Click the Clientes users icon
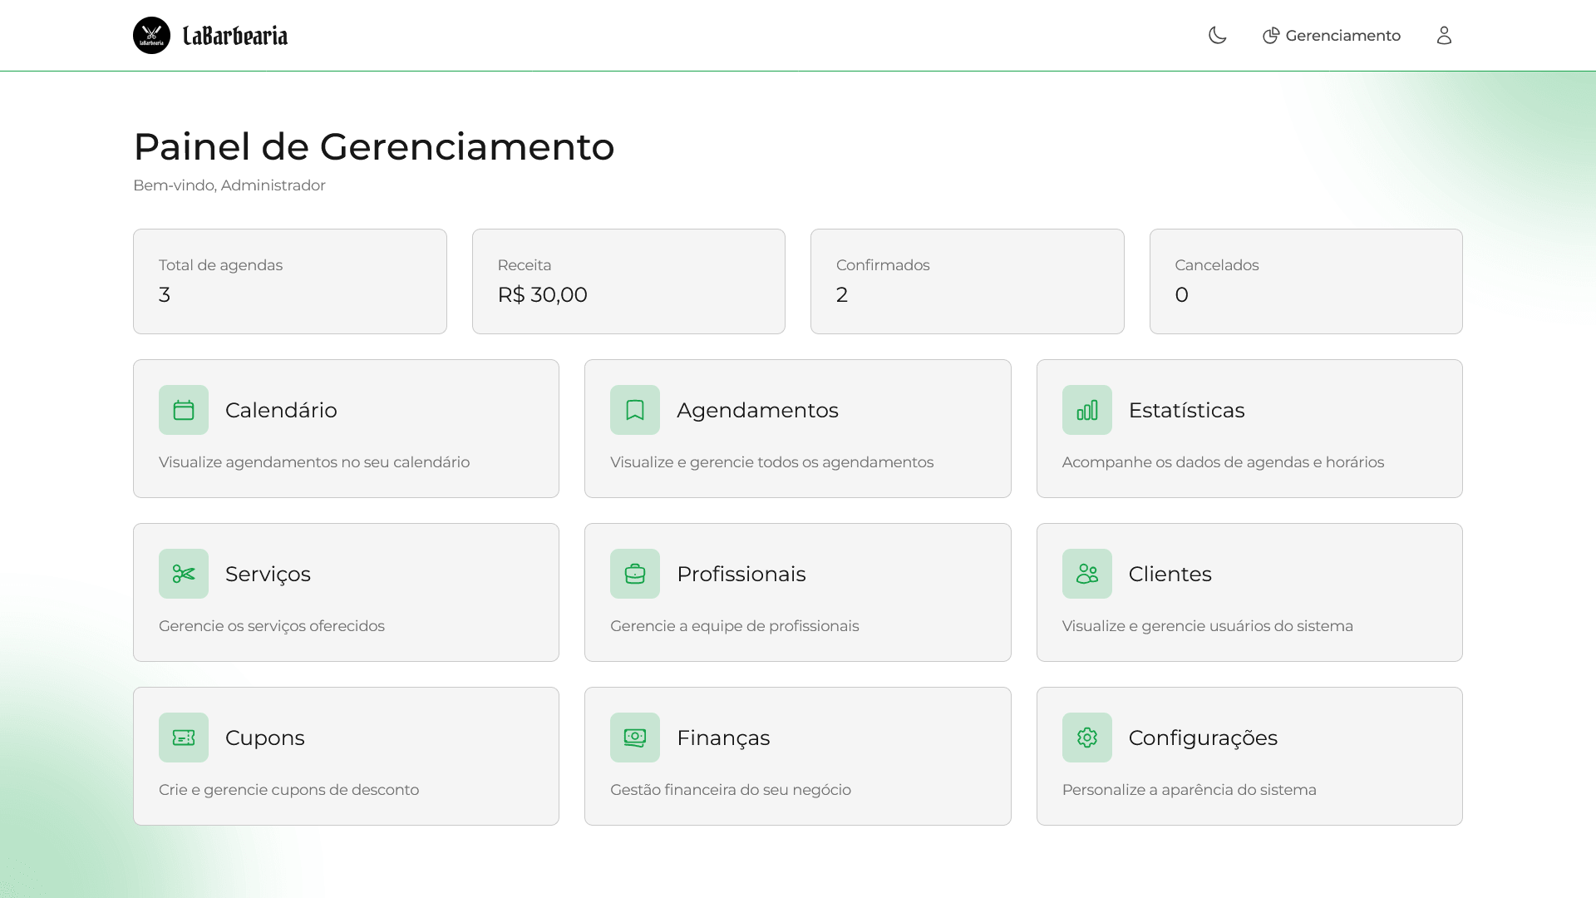The image size is (1596, 898). (1087, 574)
